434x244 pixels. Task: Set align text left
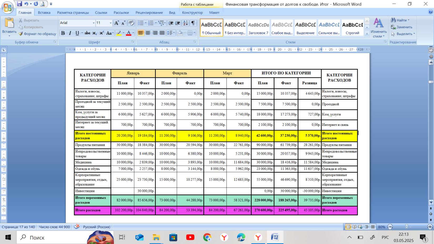(x=141, y=33)
